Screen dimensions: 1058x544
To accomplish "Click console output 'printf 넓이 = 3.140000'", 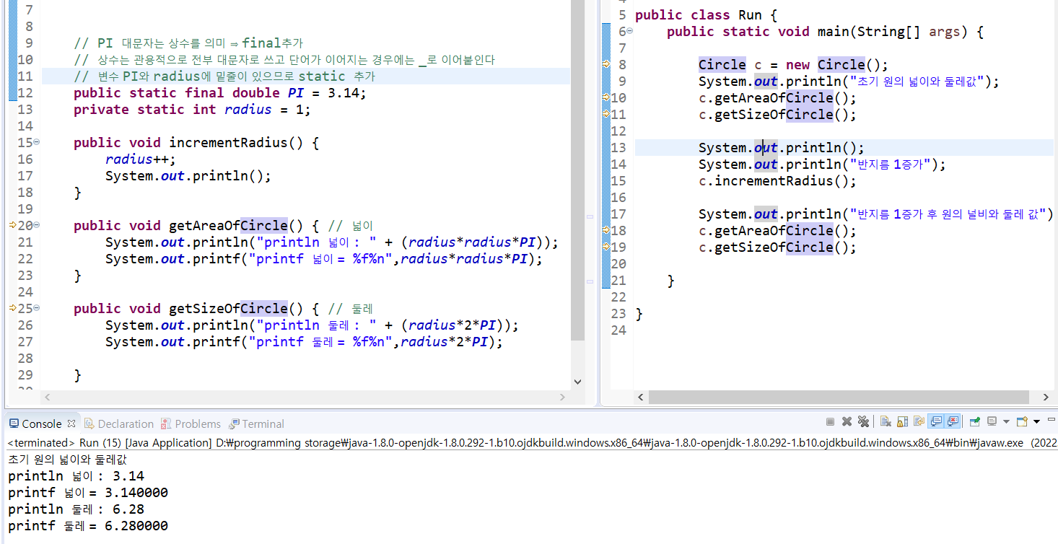I will [x=88, y=493].
